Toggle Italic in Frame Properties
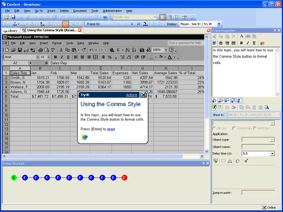The image size is (283, 212). (248, 43)
